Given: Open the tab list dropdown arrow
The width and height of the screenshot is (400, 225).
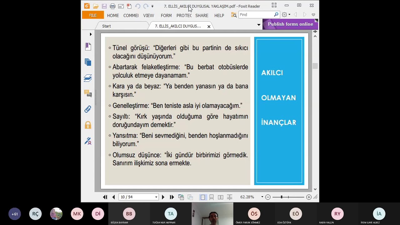Looking at the screenshot, I should (259, 25).
